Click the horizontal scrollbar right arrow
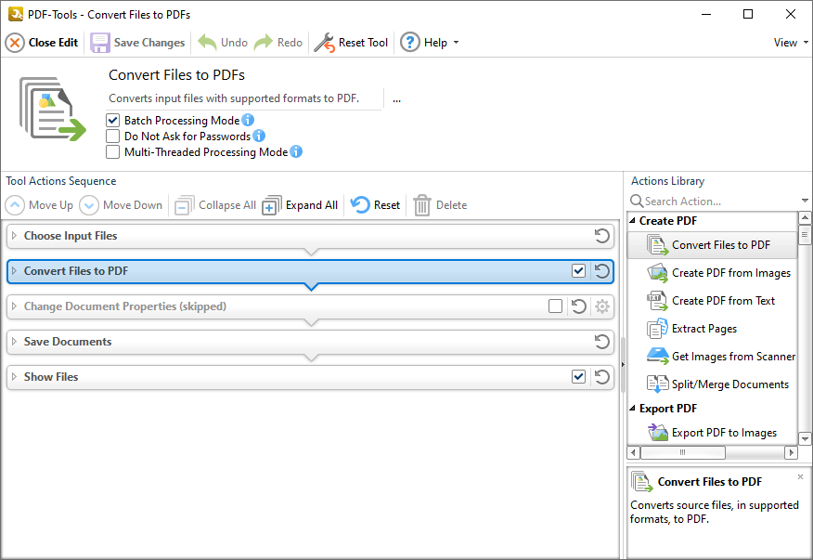This screenshot has height=560, width=813. [791, 452]
